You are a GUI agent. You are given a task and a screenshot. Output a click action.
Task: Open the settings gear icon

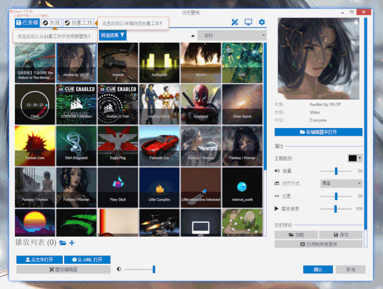point(261,22)
